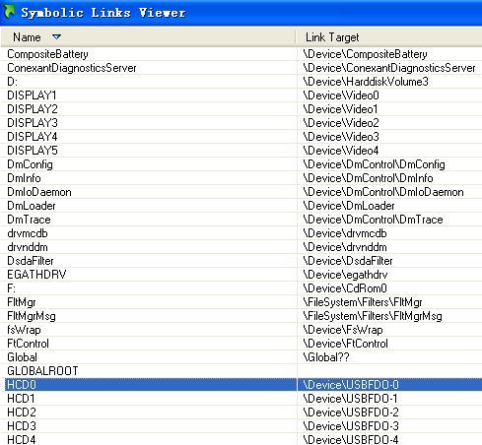
Task: Click target \FileSystem\Filters\FltMgr
Action: [x=363, y=302]
